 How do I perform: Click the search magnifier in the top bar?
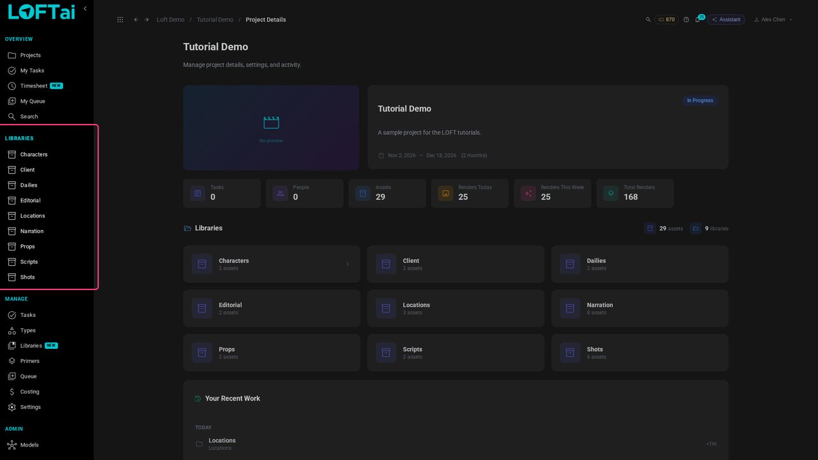click(648, 20)
